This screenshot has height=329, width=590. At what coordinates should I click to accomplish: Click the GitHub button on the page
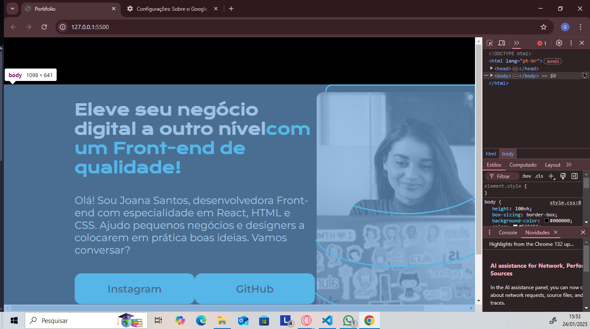click(254, 289)
